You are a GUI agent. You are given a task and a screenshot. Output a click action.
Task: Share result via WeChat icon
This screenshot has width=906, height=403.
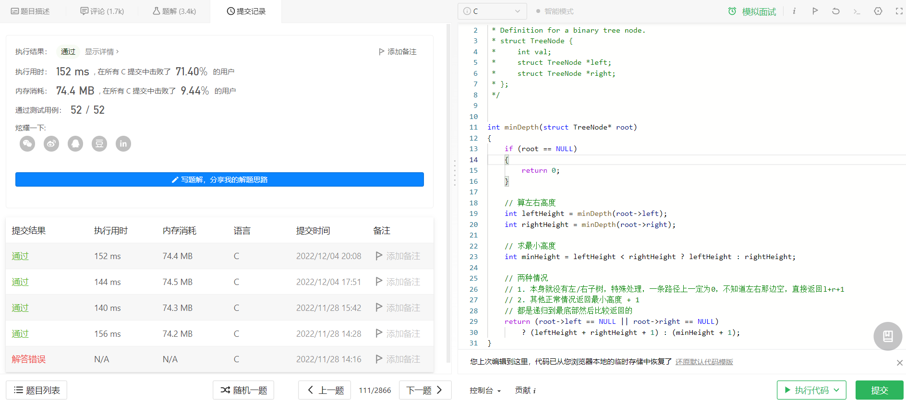coord(27,143)
